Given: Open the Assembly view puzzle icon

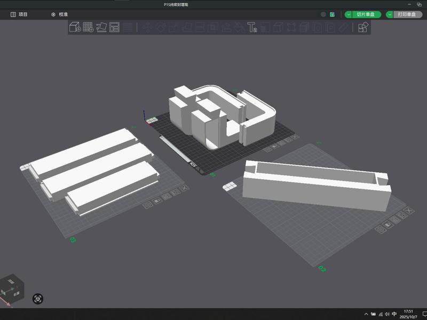Looking at the screenshot, I should [363, 27].
